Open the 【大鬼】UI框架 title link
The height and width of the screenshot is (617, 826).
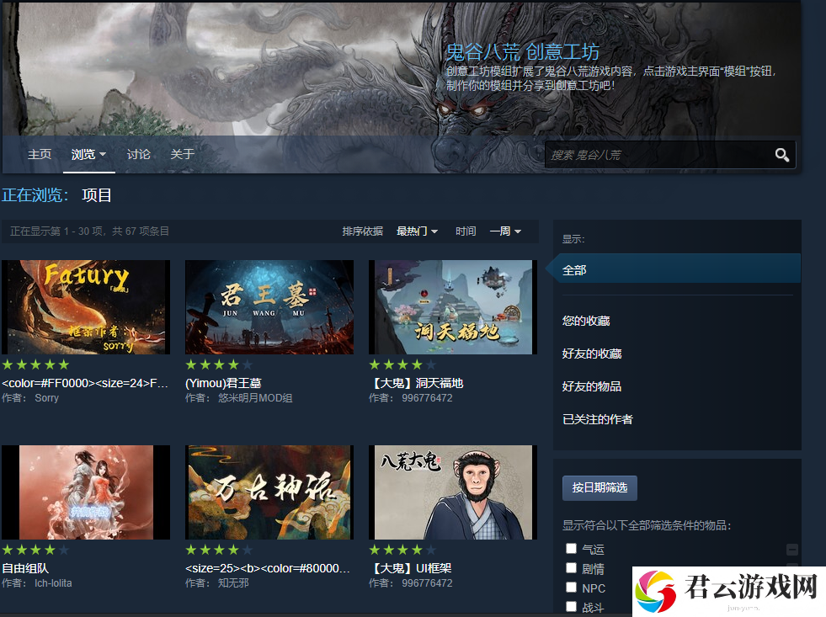pyautogui.click(x=410, y=568)
